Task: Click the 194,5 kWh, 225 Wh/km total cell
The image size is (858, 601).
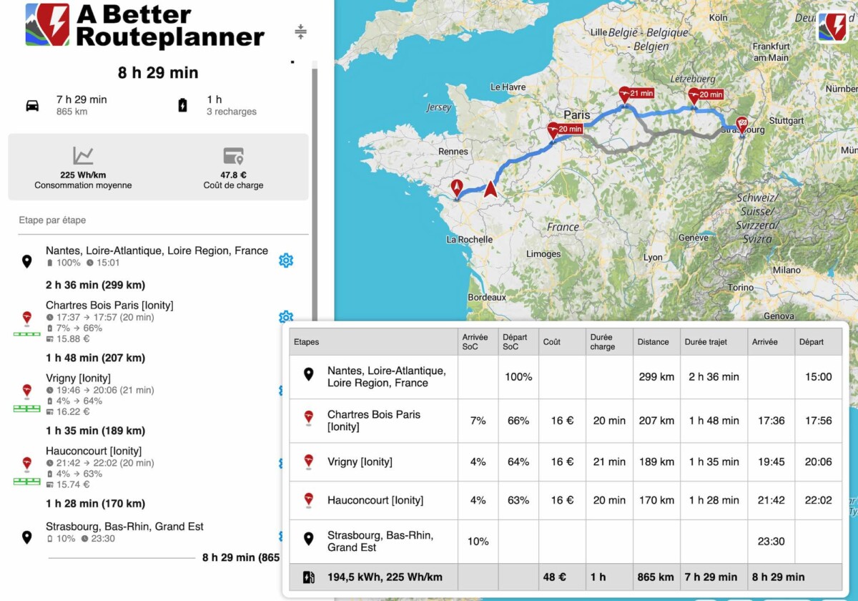Action: [385, 577]
